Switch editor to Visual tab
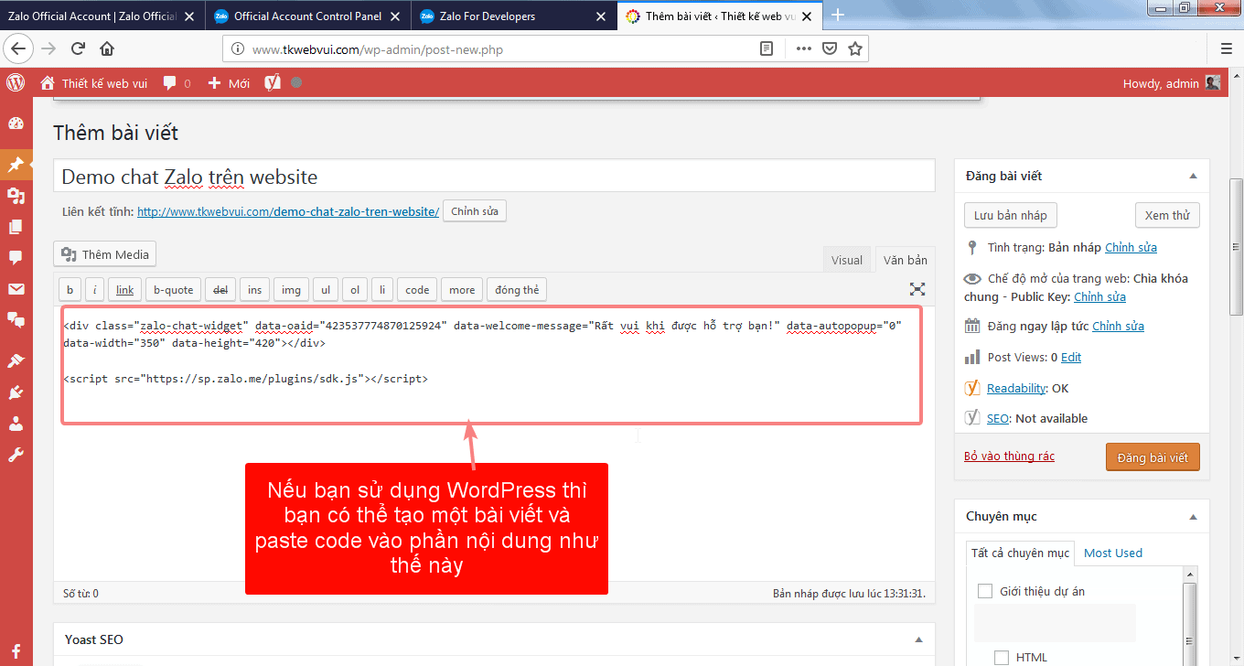Viewport: 1244px width, 666px height. click(847, 260)
